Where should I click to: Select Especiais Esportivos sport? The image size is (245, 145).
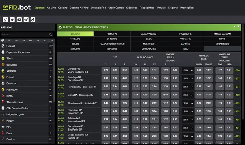coord(27,52)
